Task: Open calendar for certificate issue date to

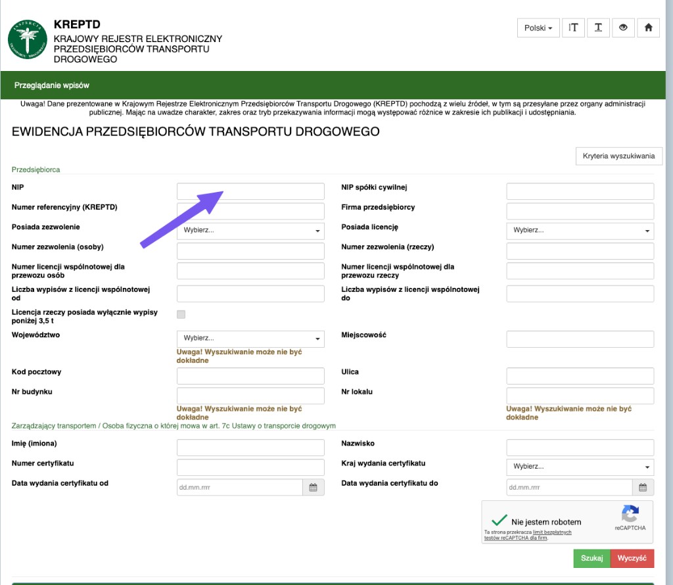Action: click(x=643, y=487)
